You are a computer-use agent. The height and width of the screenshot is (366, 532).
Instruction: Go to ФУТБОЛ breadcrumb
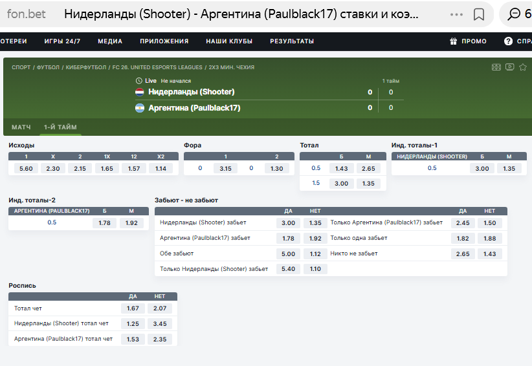pos(48,67)
